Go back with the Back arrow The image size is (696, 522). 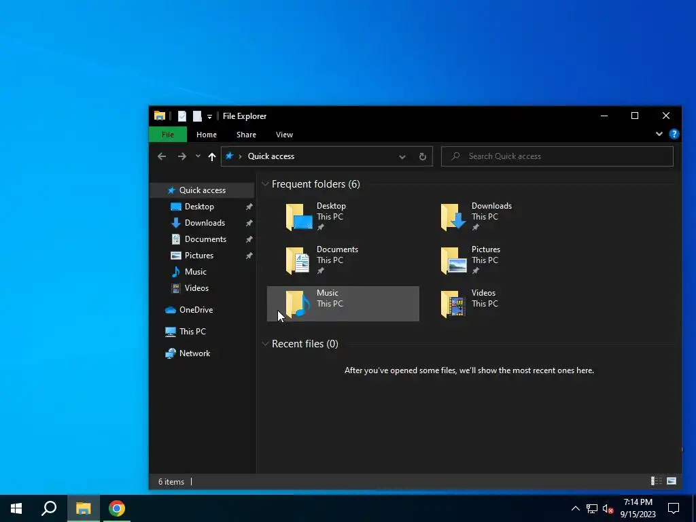point(162,156)
